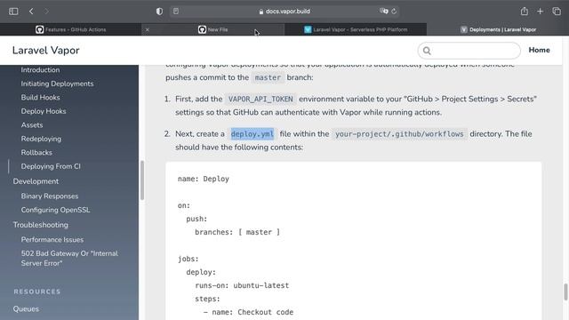Viewport: 569px width, 320px height.
Task: Go back with the browser back arrow
Action: pos(31,12)
